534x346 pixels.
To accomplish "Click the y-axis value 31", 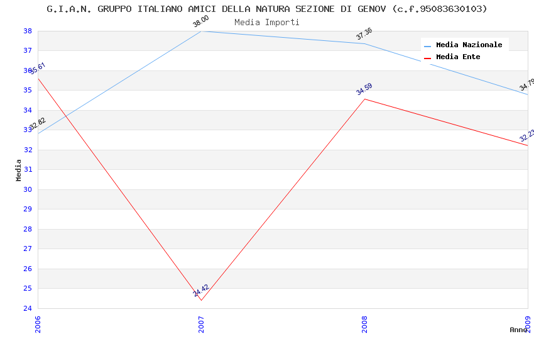I will point(28,169).
